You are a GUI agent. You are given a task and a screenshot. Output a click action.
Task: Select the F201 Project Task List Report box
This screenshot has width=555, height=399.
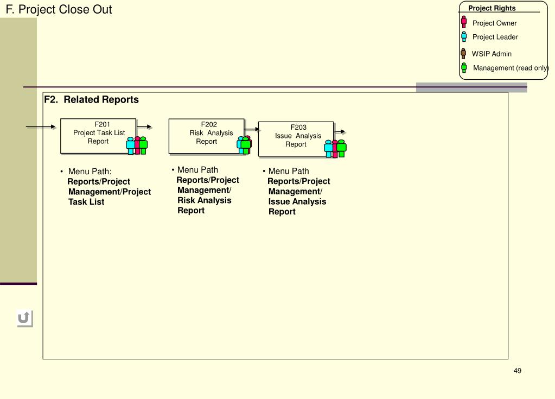(98, 136)
